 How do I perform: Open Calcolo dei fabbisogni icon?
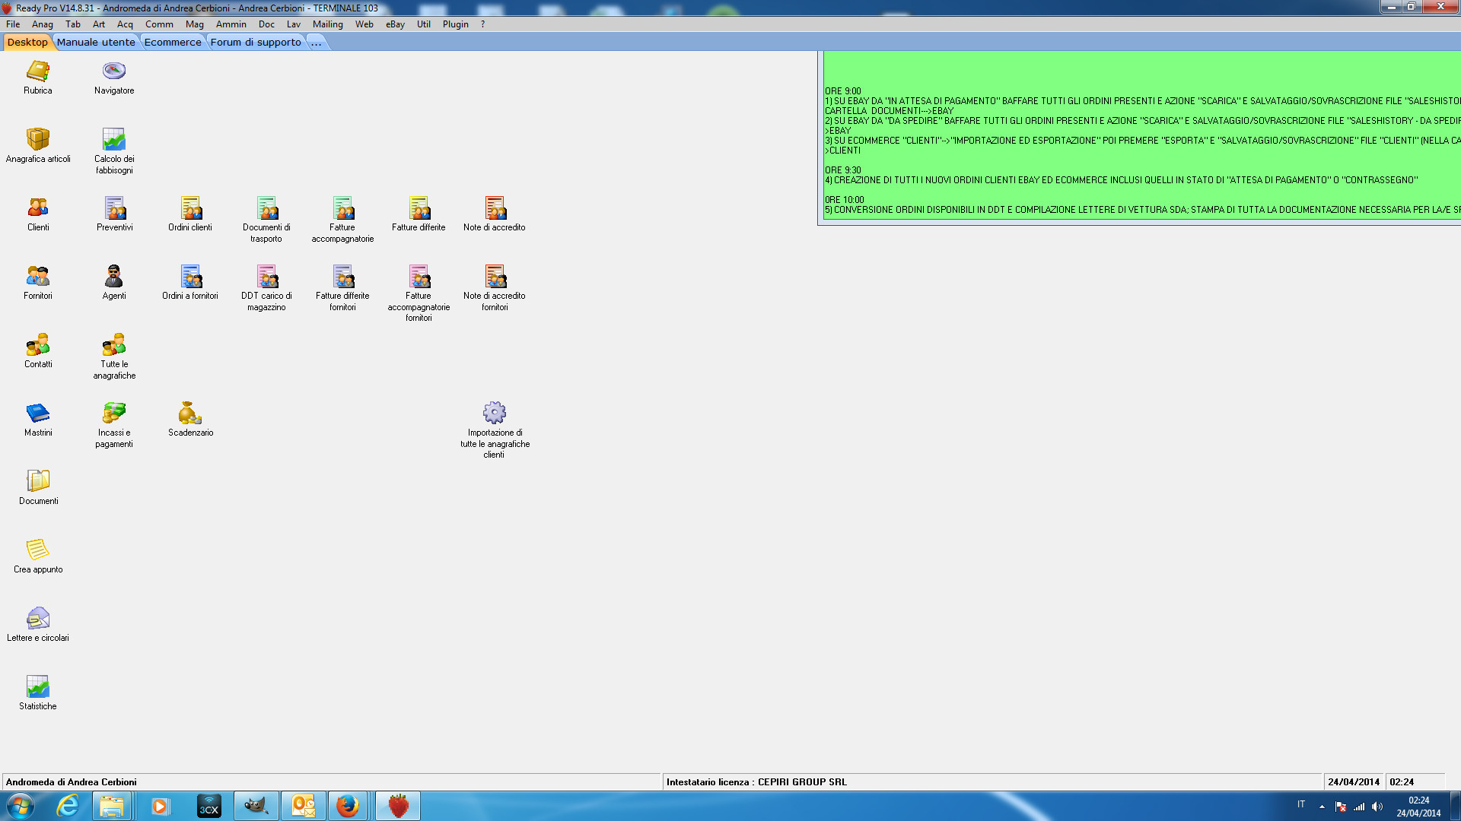point(114,140)
